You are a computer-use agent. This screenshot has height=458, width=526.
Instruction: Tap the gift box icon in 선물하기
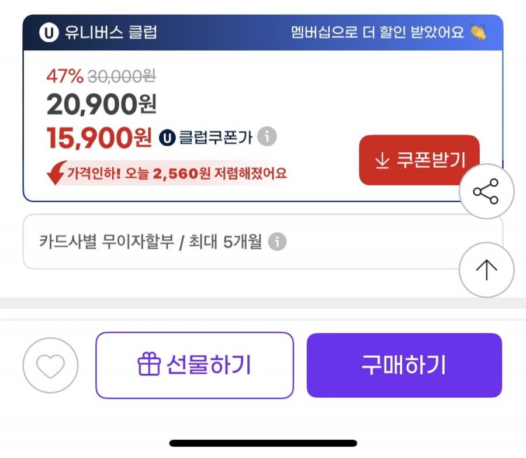149,364
